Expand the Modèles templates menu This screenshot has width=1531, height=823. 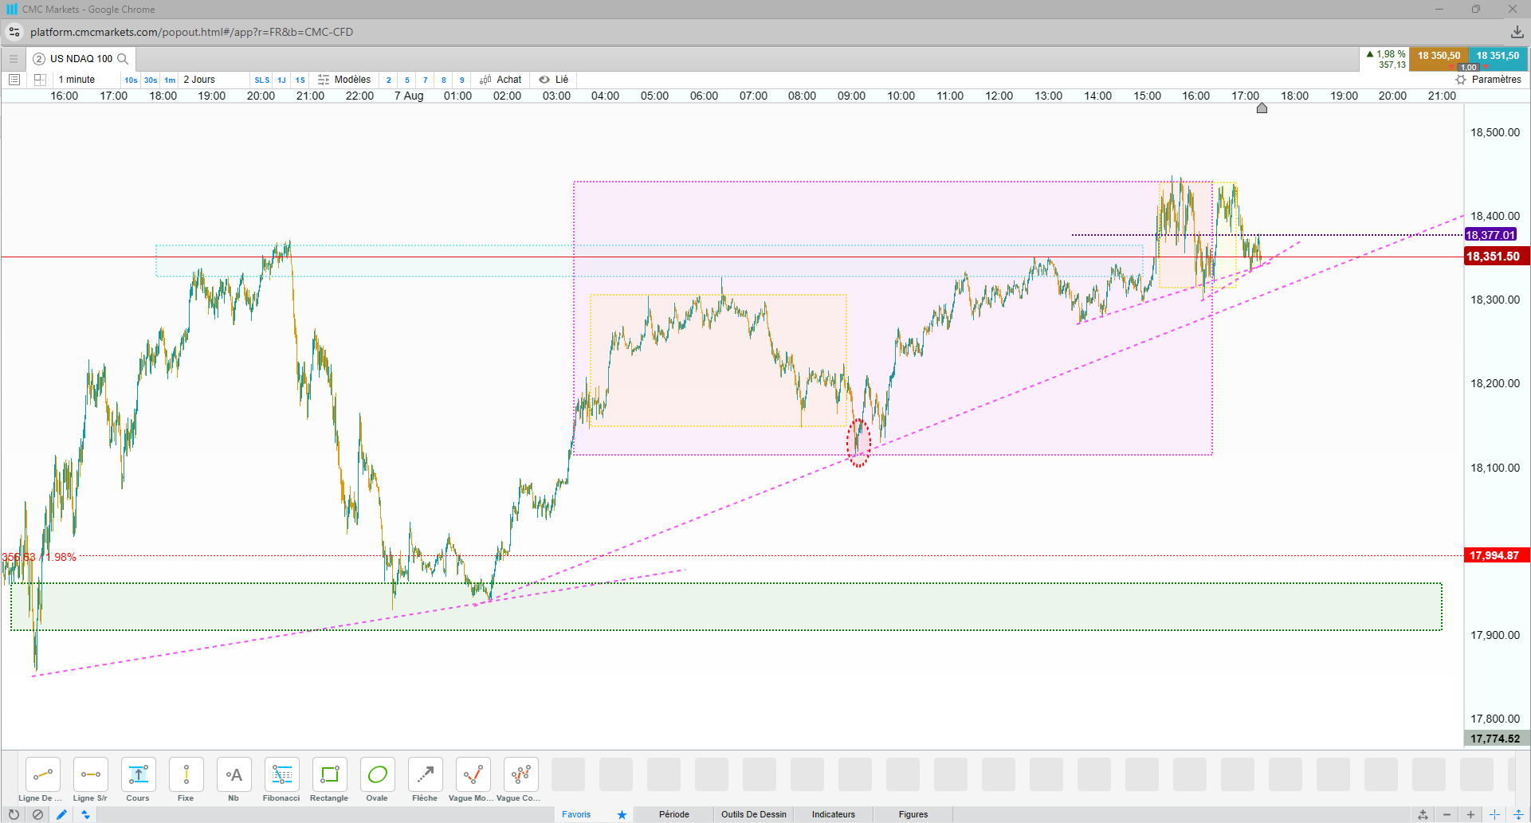[344, 80]
